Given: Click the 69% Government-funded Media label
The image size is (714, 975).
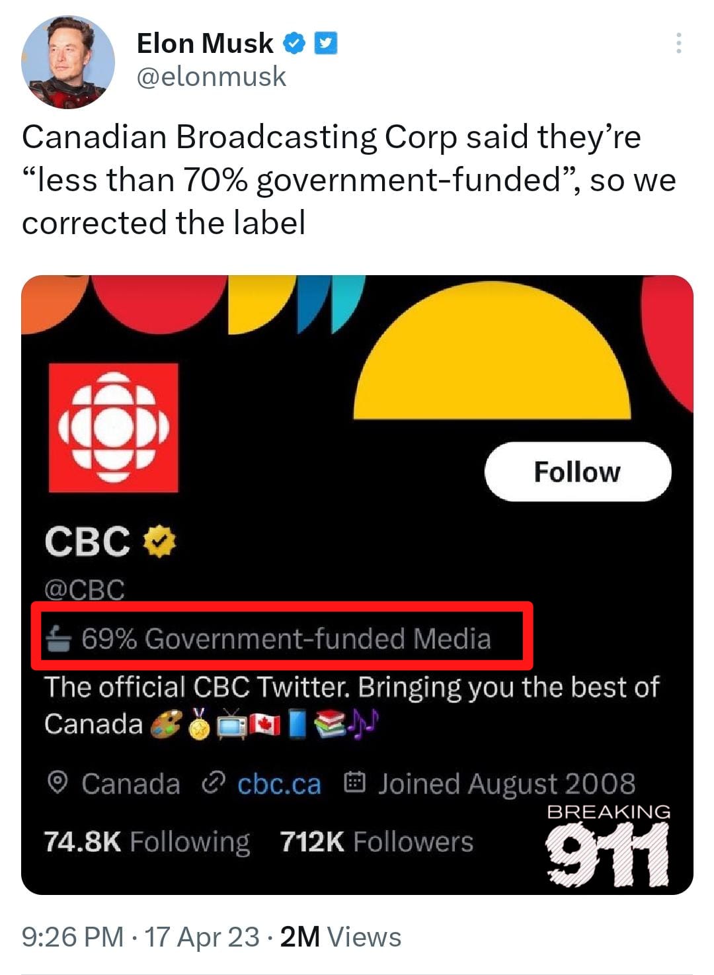Looking at the screenshot, I should (286, 639).
